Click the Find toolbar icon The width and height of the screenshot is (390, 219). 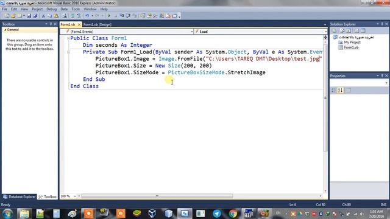tap(65, 16)
